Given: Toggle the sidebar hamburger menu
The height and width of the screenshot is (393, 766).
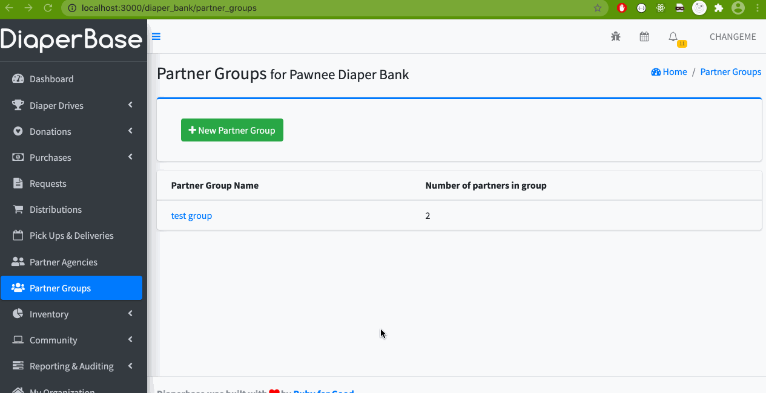Looking at the screenshot, I should pyautogui.click(x=156, y=36).
